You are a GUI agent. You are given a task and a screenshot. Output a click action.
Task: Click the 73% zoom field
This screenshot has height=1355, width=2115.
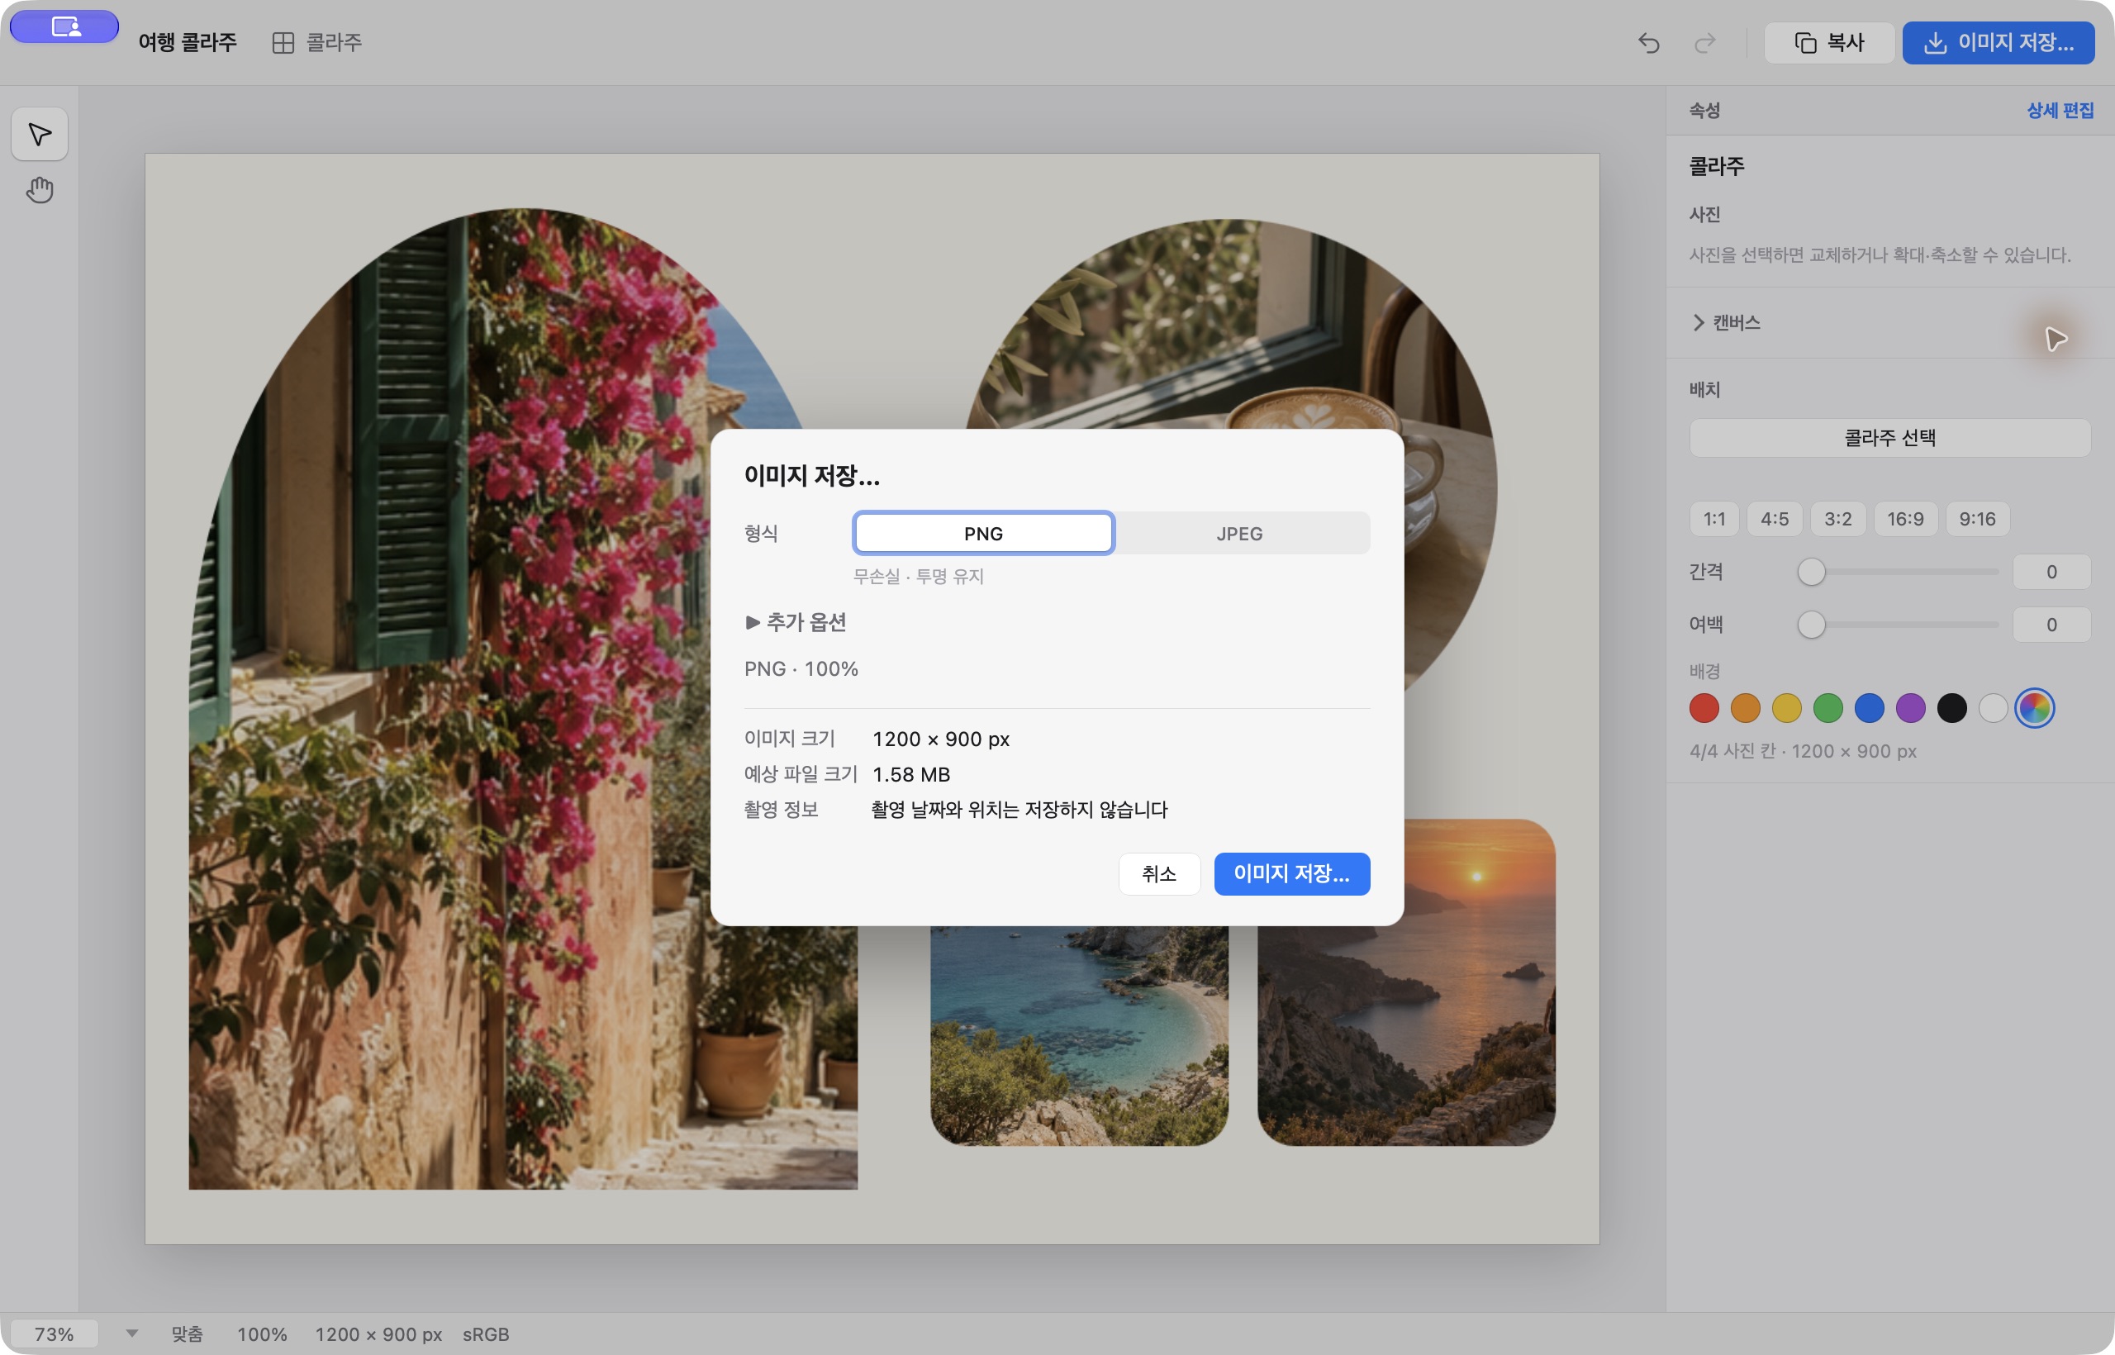(55, 1334)
